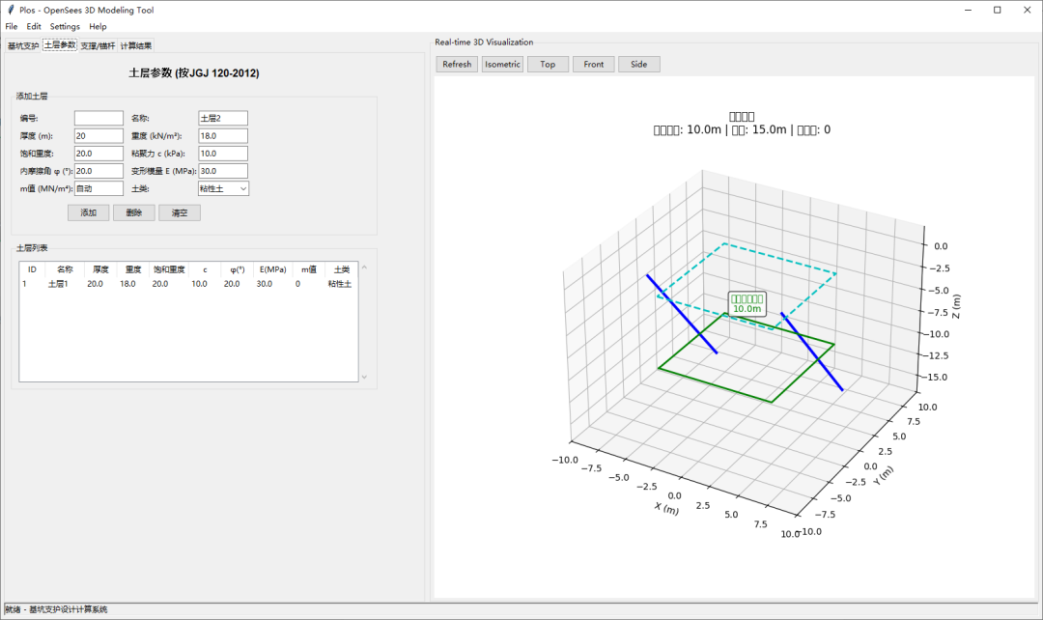Viewport: 1043px width, 620px height.
Task: Click the soil list scrollbar down arrow
Action: [364, 378]
